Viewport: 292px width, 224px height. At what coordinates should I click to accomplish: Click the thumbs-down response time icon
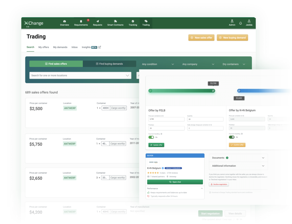pos(148,196)
